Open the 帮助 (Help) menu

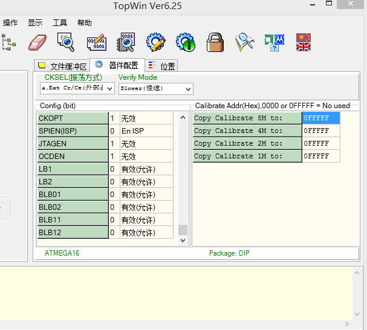85,23
